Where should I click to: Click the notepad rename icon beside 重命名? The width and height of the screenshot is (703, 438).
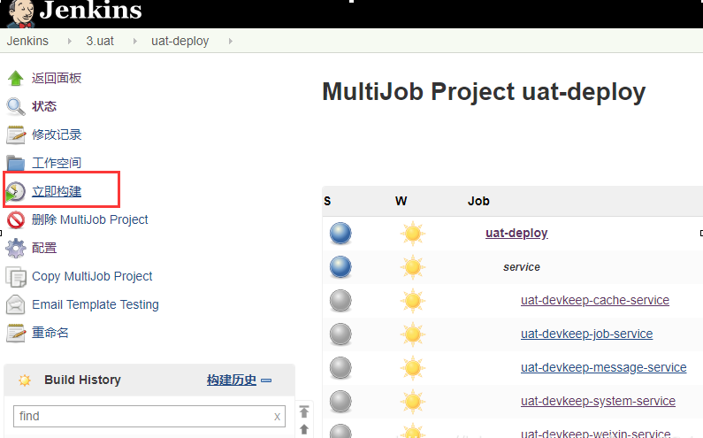tap(16, 333)
